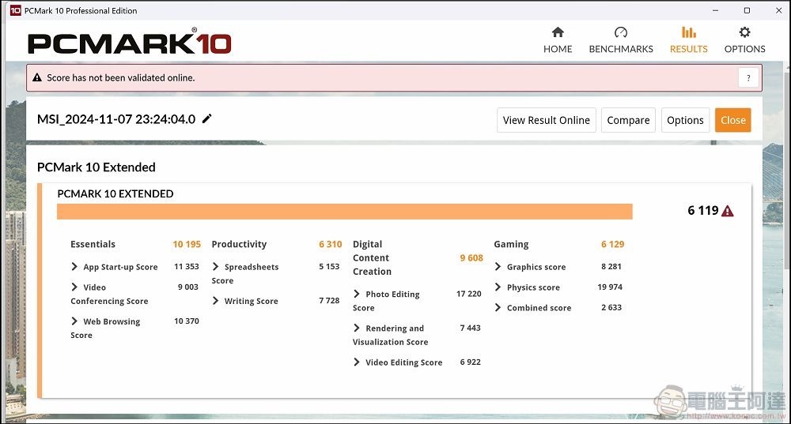Click the warning icon in validation banner
791x424 pixels.
coord(37,77)
